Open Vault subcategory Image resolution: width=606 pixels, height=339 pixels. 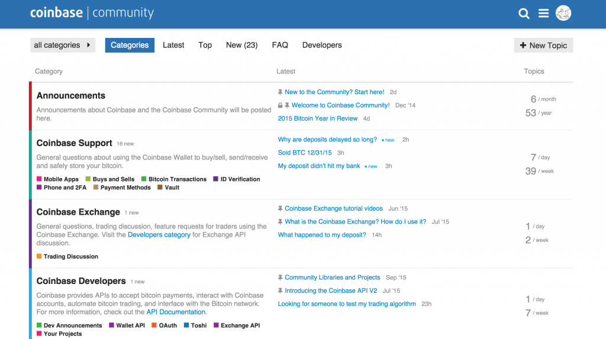[x=168, y=188]
